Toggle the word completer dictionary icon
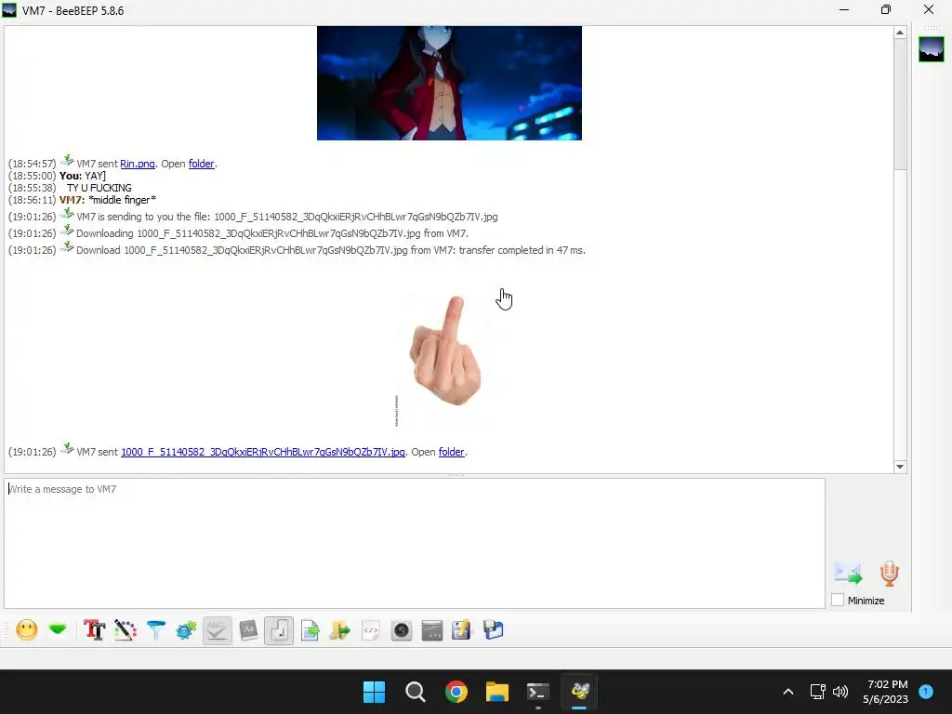Screen dimensions: 952x714 (248, 630)
